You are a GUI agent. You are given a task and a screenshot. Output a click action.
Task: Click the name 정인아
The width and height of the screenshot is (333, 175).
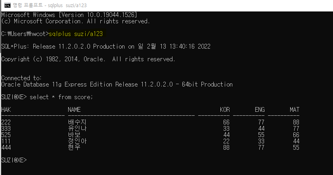pyautogui.click(x=77, y=141)
